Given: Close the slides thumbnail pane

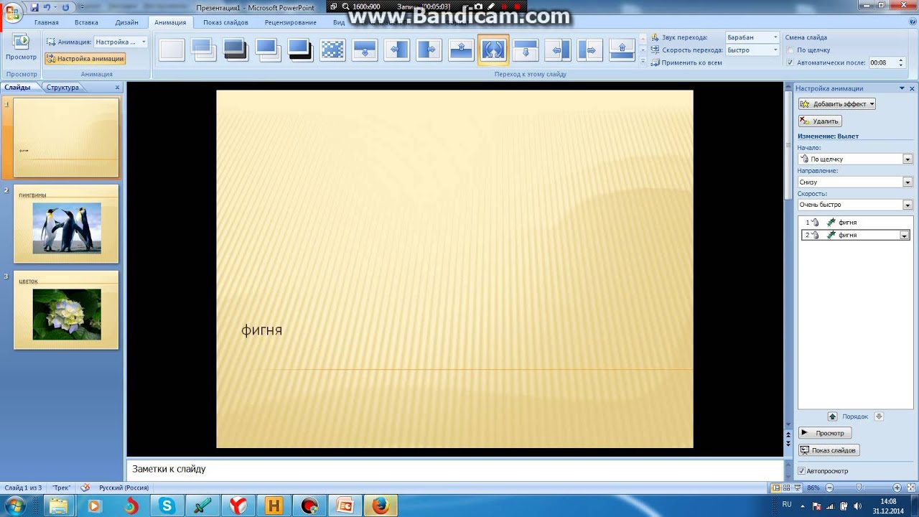Looking at the screenshot, I should [118, 88].
